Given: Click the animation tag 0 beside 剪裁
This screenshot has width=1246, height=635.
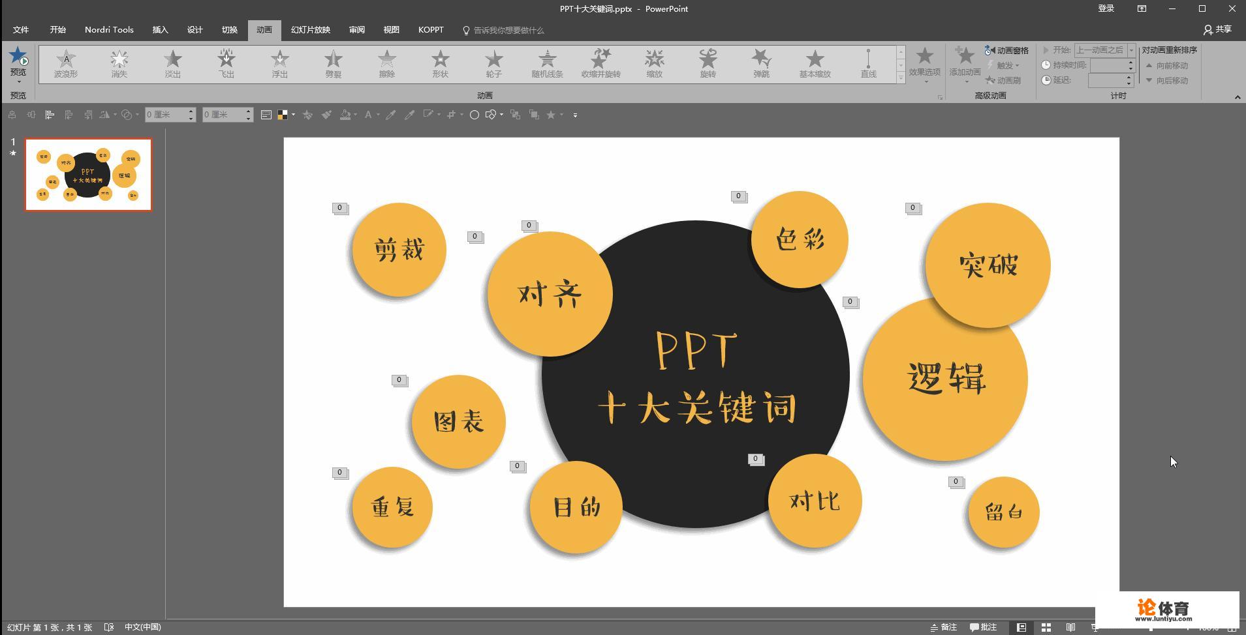Looking at the screenshot, I should click(339, 208).
